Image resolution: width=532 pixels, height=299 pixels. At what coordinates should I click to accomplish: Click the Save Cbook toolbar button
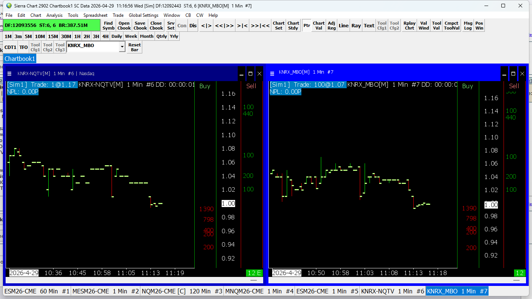click(140, 25)
